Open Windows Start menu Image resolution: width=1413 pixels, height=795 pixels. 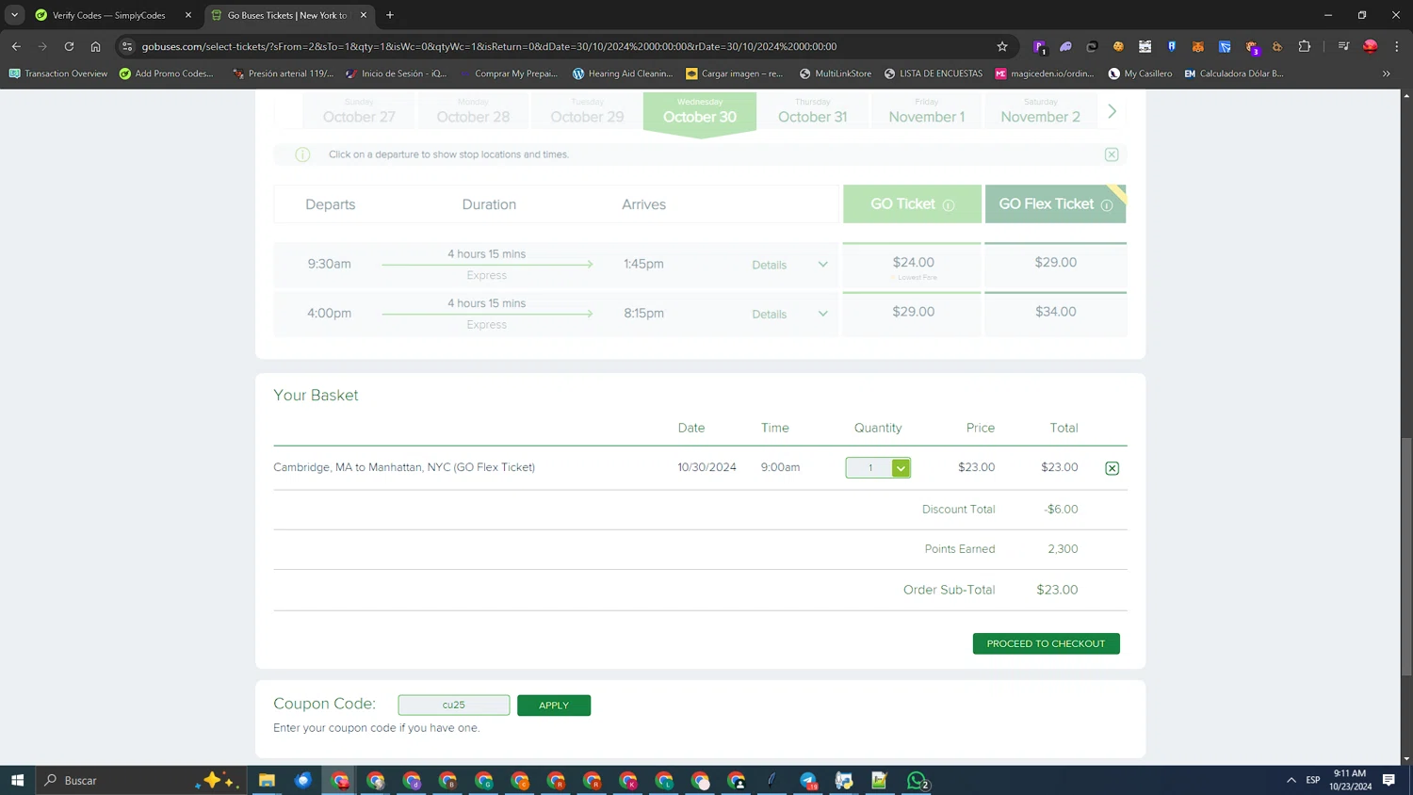17,780
